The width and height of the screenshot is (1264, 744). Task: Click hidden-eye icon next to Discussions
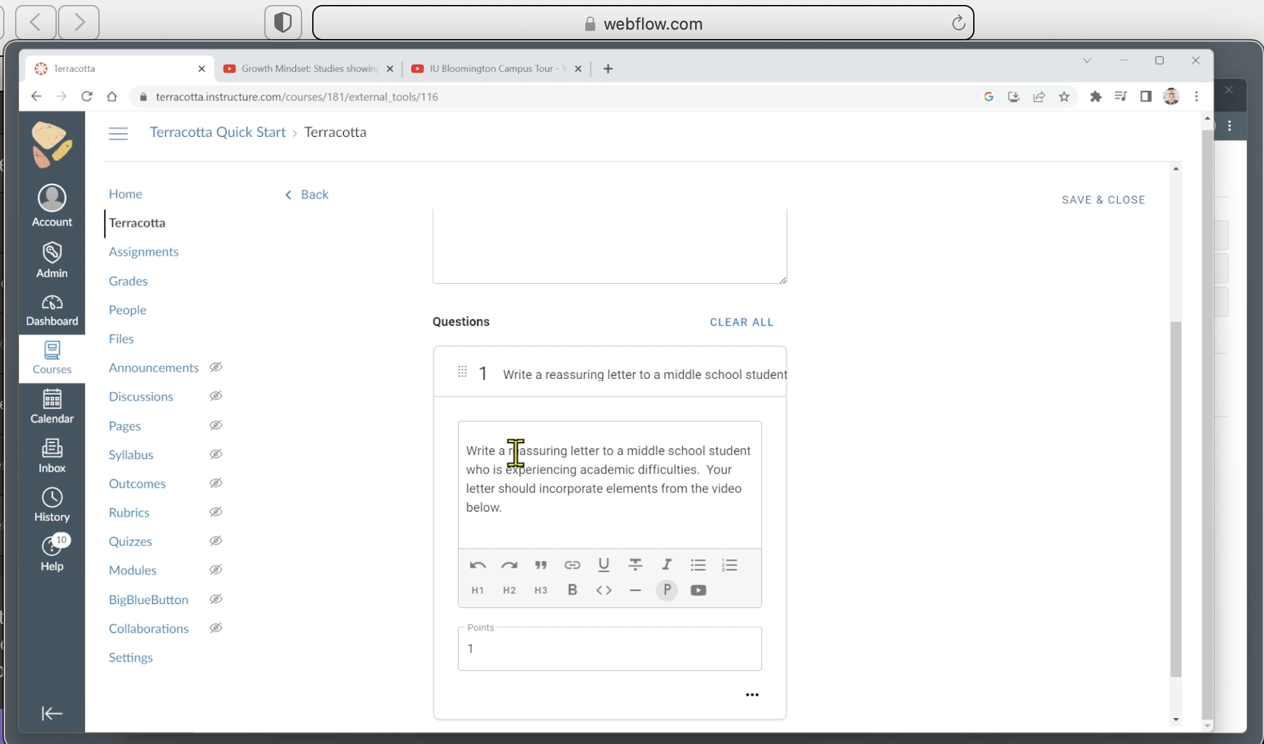(x=216, y=396)
